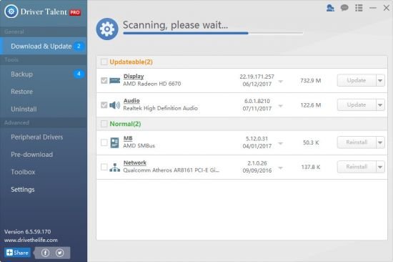The image size is (393, 262).
Task: Open the arrow beside MB Reinstall button
Action: (x=380, y=142)
